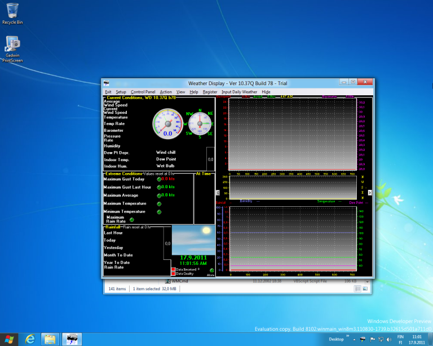Click the sunny sky weather image
433x346 pixels.
193,240
